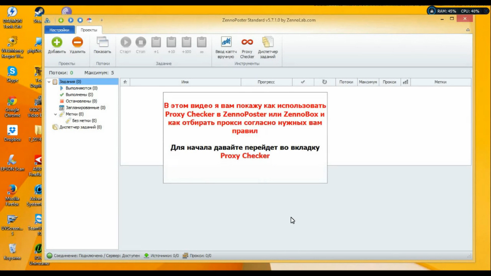Viewport: 491px width, 276px height.
Task: Select Без метки (0) tree item
Action: (84, 121)
